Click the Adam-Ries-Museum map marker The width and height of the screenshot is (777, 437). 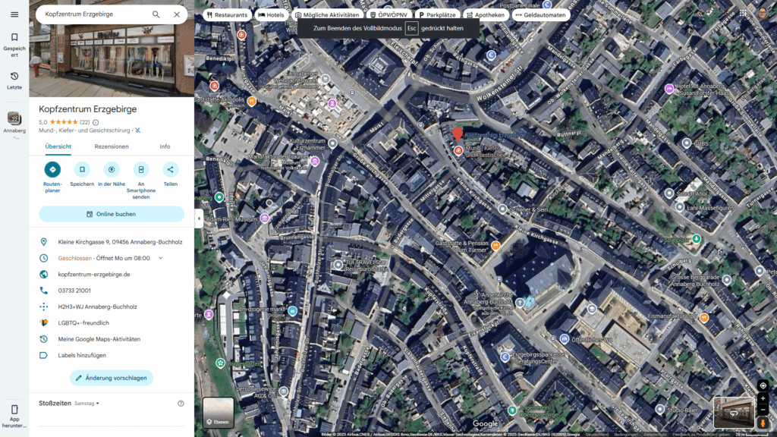(265, 218)
